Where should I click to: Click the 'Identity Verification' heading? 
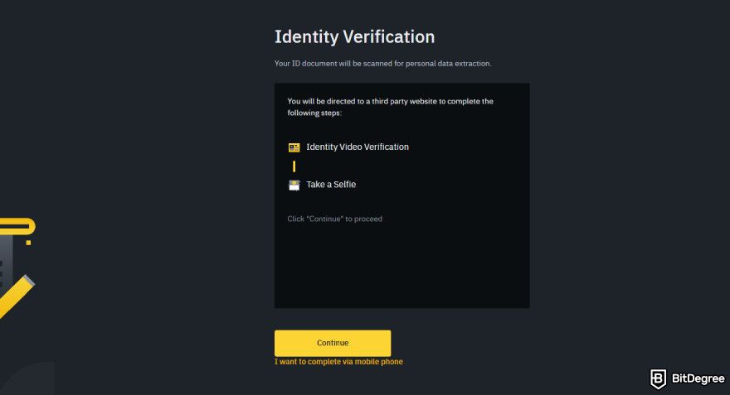[354, 37]
